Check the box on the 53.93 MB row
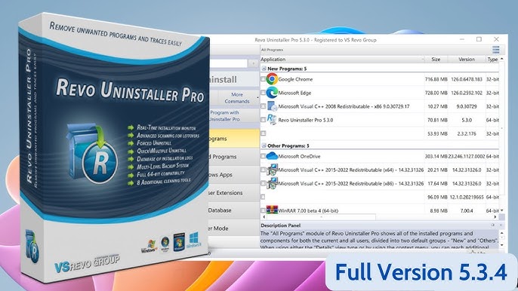Image resolution: width=518 pixels, height=291 pixels. [263, 133]
